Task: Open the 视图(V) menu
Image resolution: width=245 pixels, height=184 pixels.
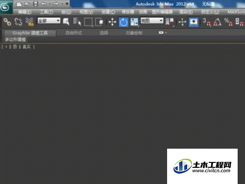Action: (86, 12)
